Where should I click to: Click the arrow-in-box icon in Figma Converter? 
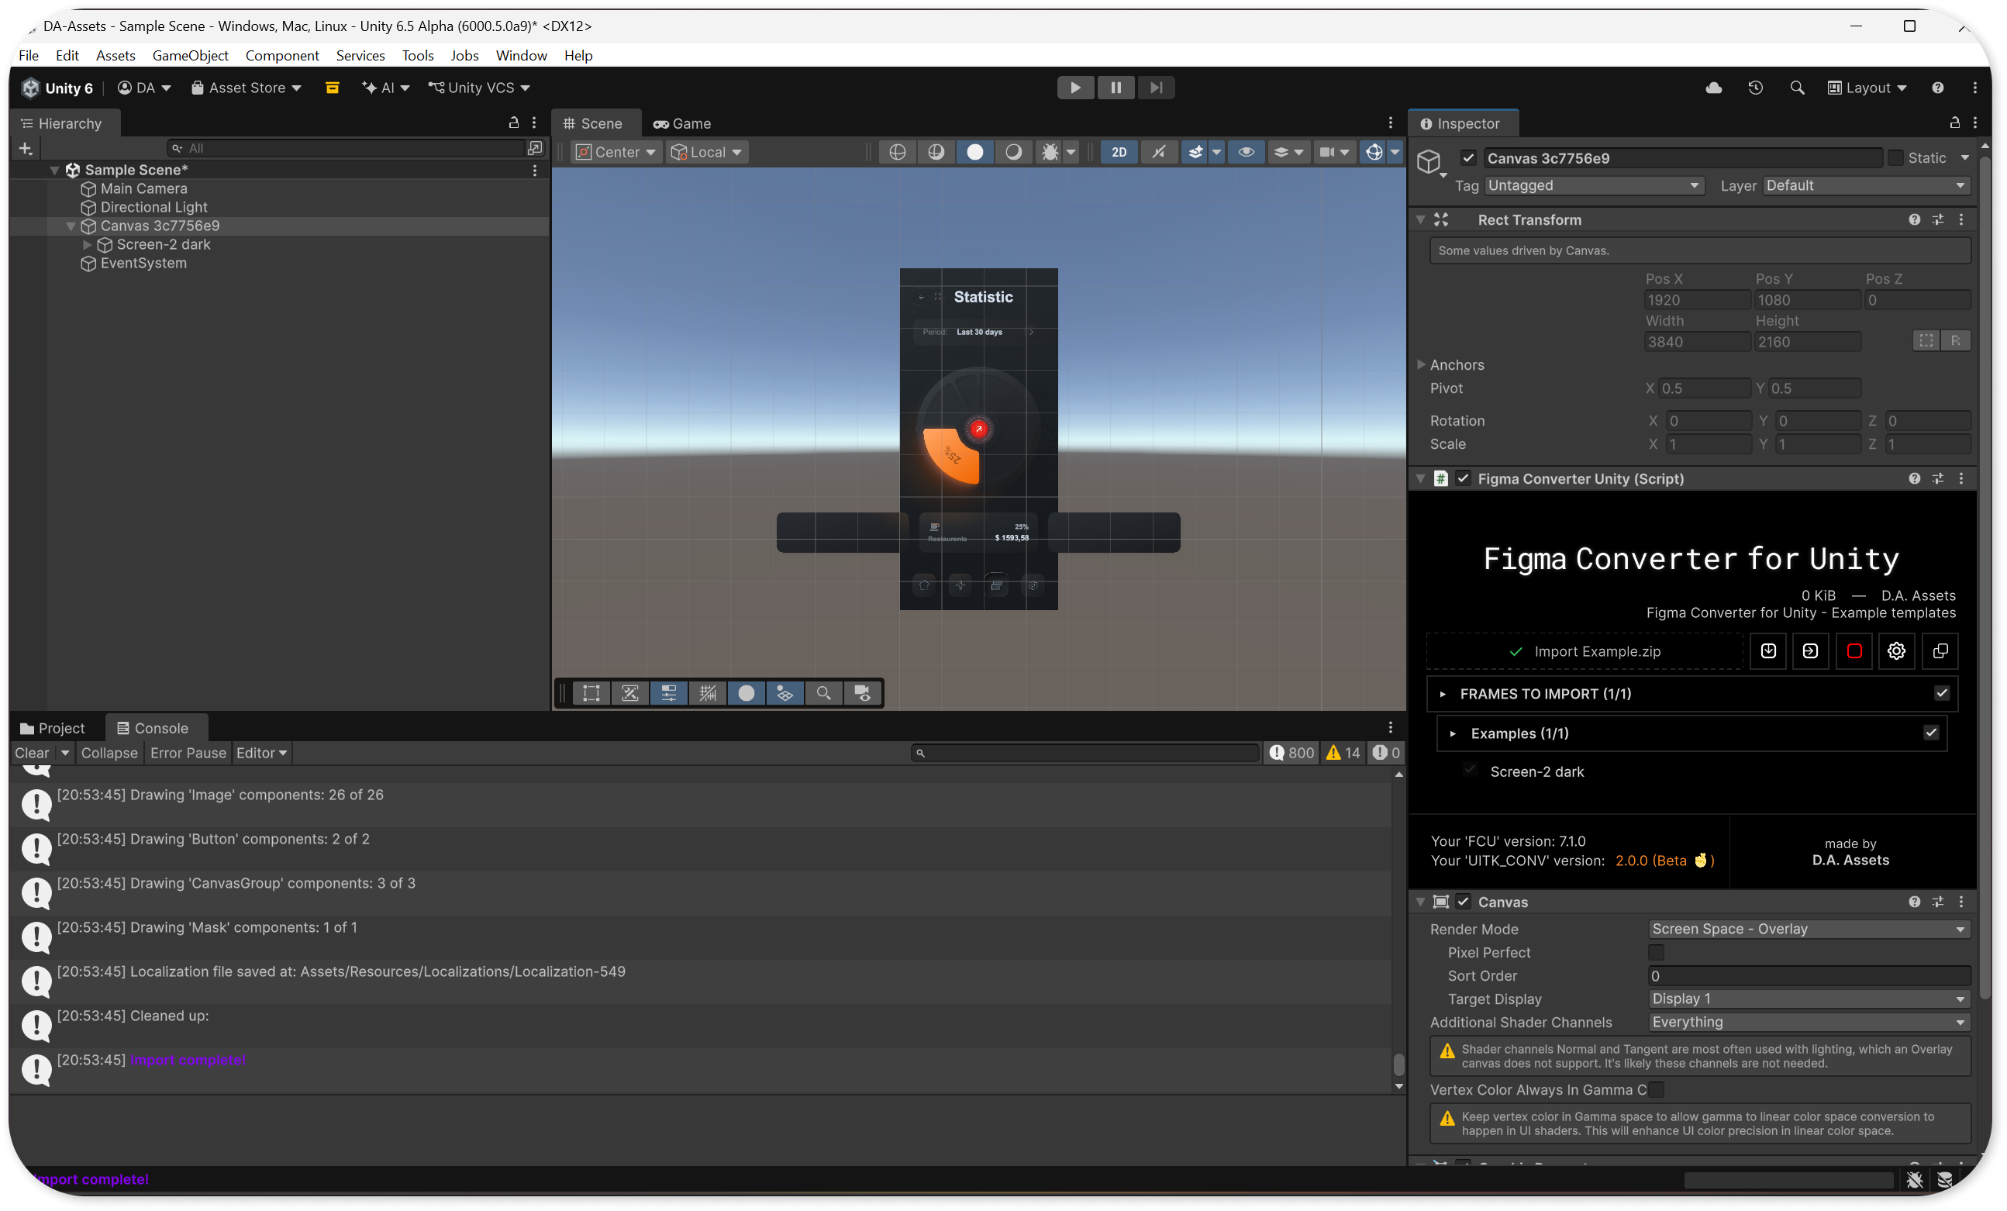pos(1810,650)
